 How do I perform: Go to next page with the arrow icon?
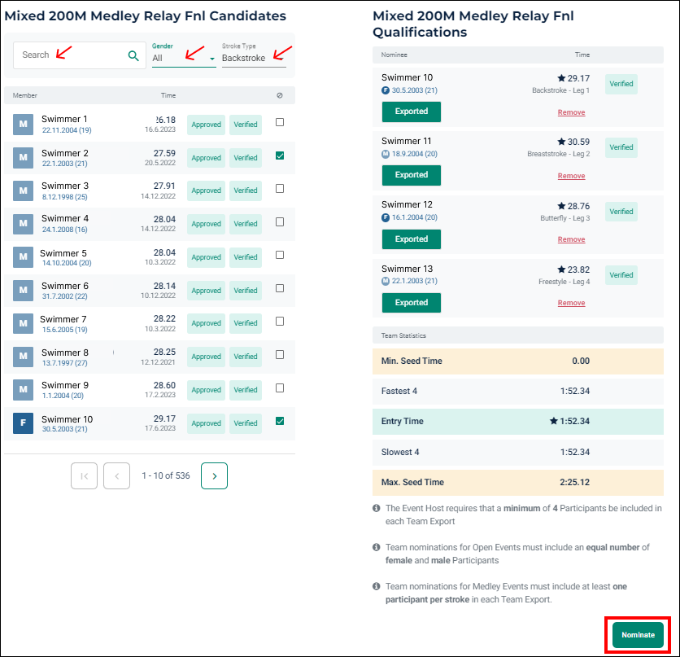(214, 475)
